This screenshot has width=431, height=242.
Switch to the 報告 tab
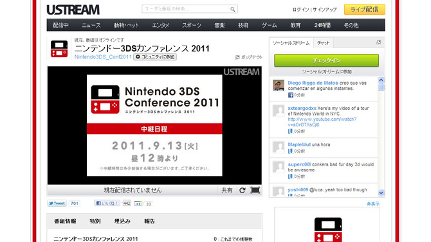tap(150, 221)
